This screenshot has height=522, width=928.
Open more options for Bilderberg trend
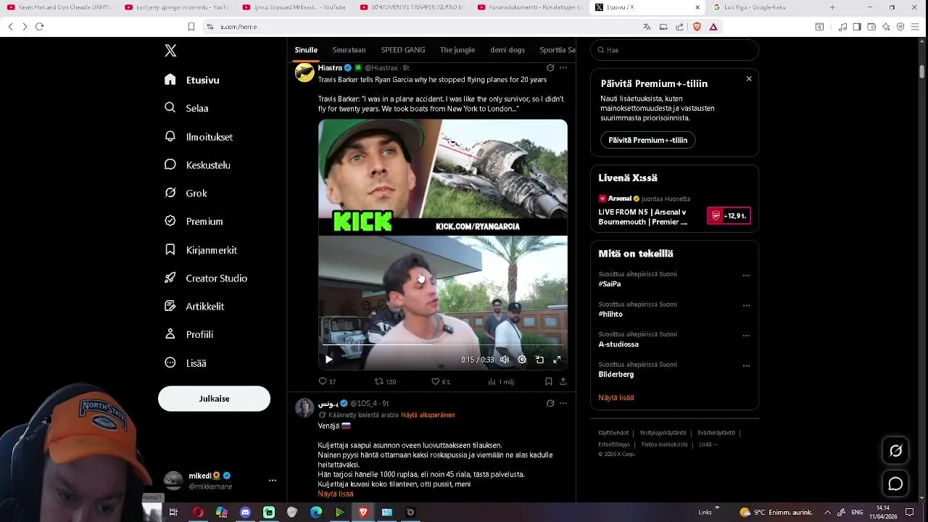(746, 366)
